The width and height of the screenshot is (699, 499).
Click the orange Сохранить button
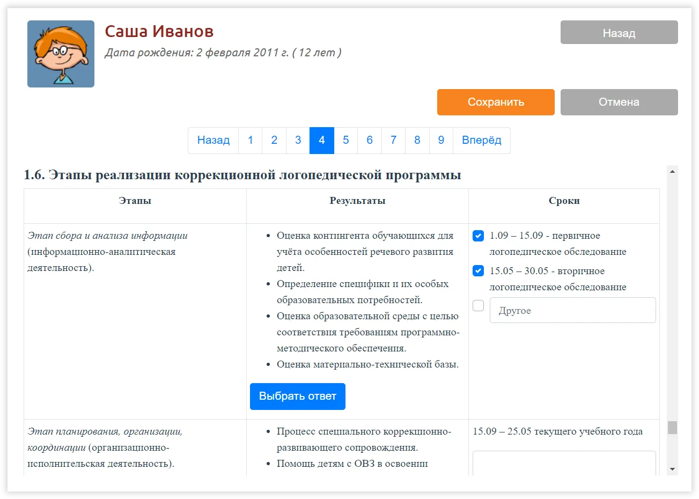(x=495, y=102)
